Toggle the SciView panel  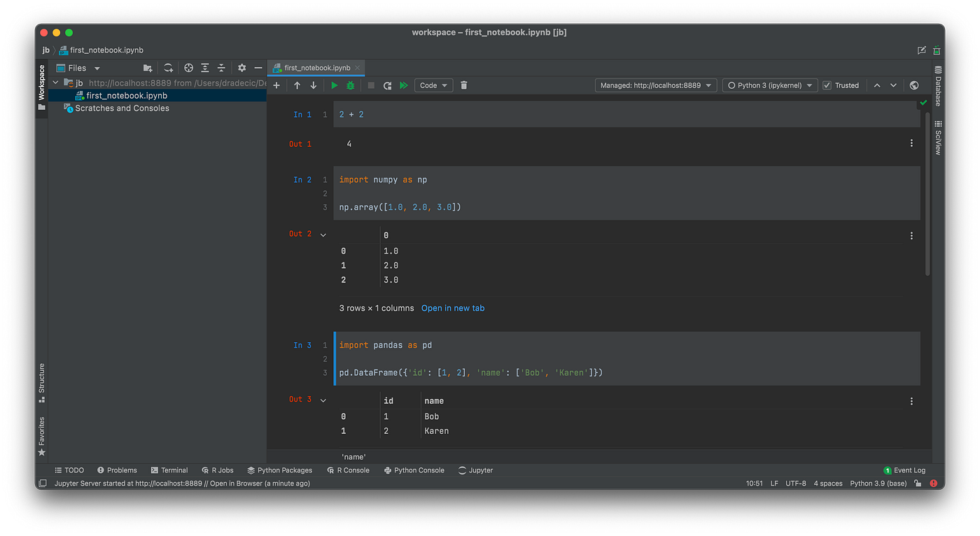click(939, 138)
